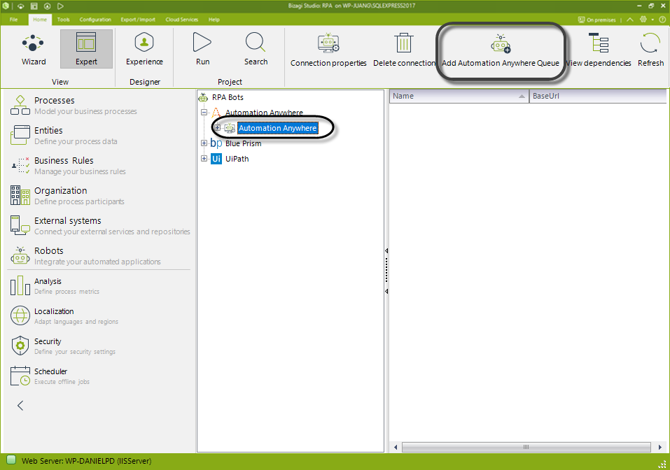Open the Wizard view
The width and height of the screenshot is (670, 470).
tap(34, 49)
